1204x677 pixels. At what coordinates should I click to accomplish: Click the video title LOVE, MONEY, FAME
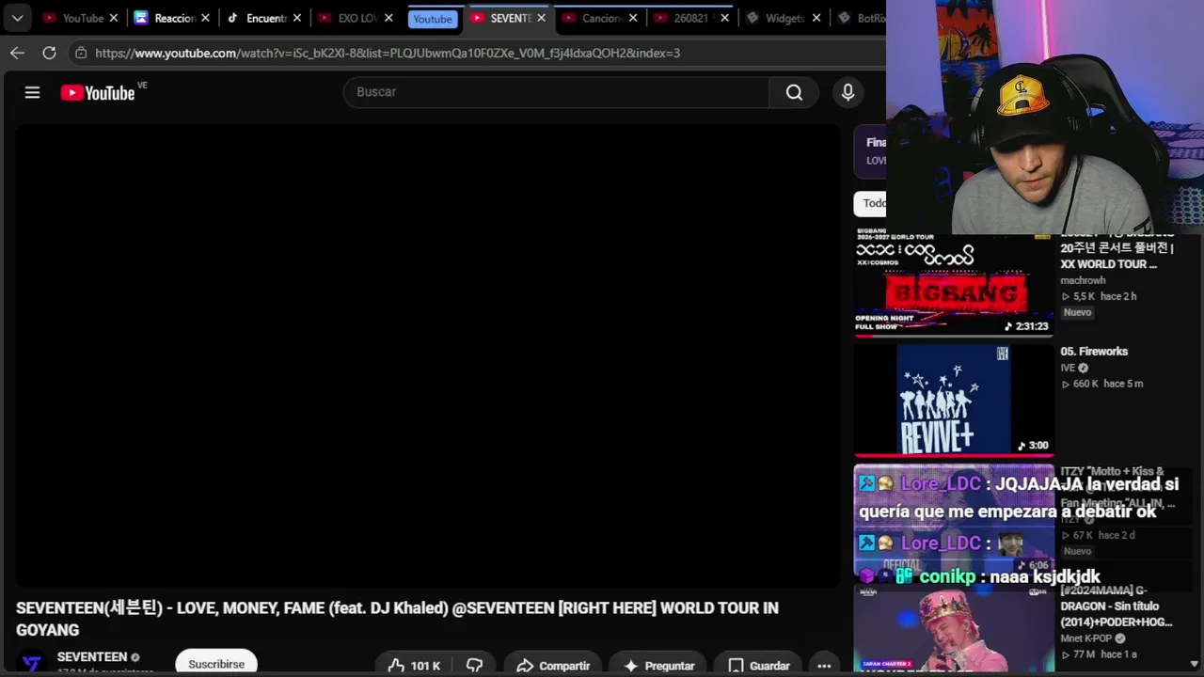(397, 619)
